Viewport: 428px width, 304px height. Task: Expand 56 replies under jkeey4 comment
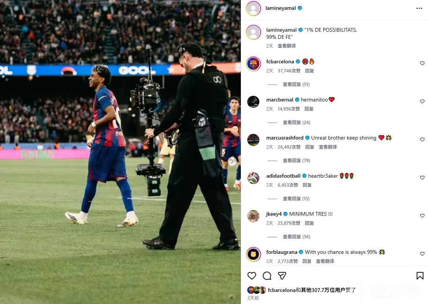[296, 237]
